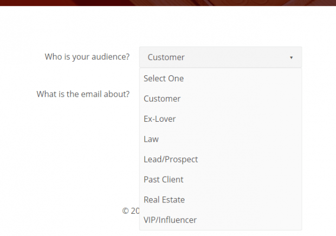The image size is (336, 236).
Task: Click blank row area beside Select One
Action: point(242,78)
